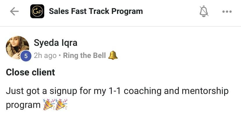241x118 pixels.
Task: Open the GP group logo
Action: pyautogui.click(x=37, y=12)
